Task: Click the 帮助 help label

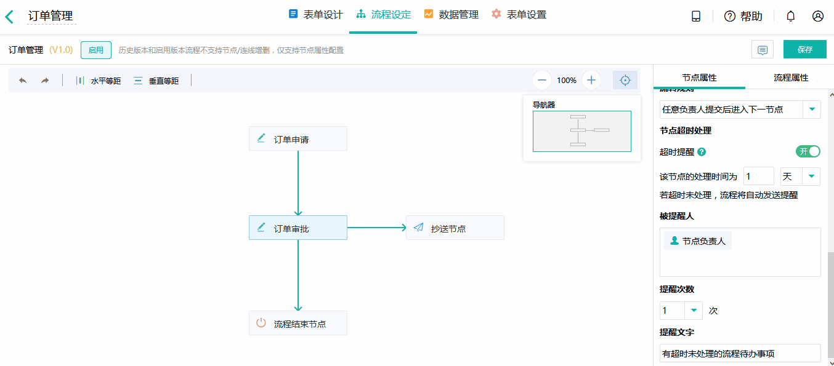Action: pyautogui.click(x=751, y=17)
